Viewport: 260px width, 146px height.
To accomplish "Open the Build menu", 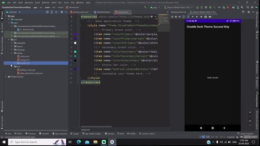I will 54,2.
